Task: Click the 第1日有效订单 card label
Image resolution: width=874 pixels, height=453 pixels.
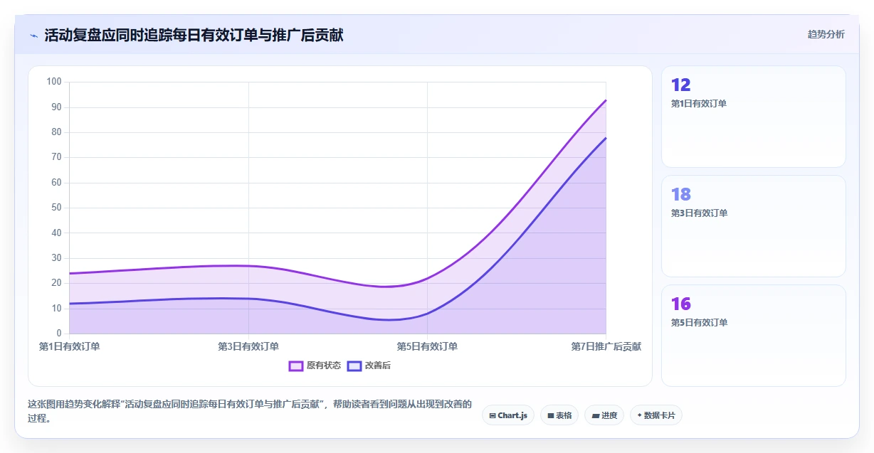Action: click(699, 104)
